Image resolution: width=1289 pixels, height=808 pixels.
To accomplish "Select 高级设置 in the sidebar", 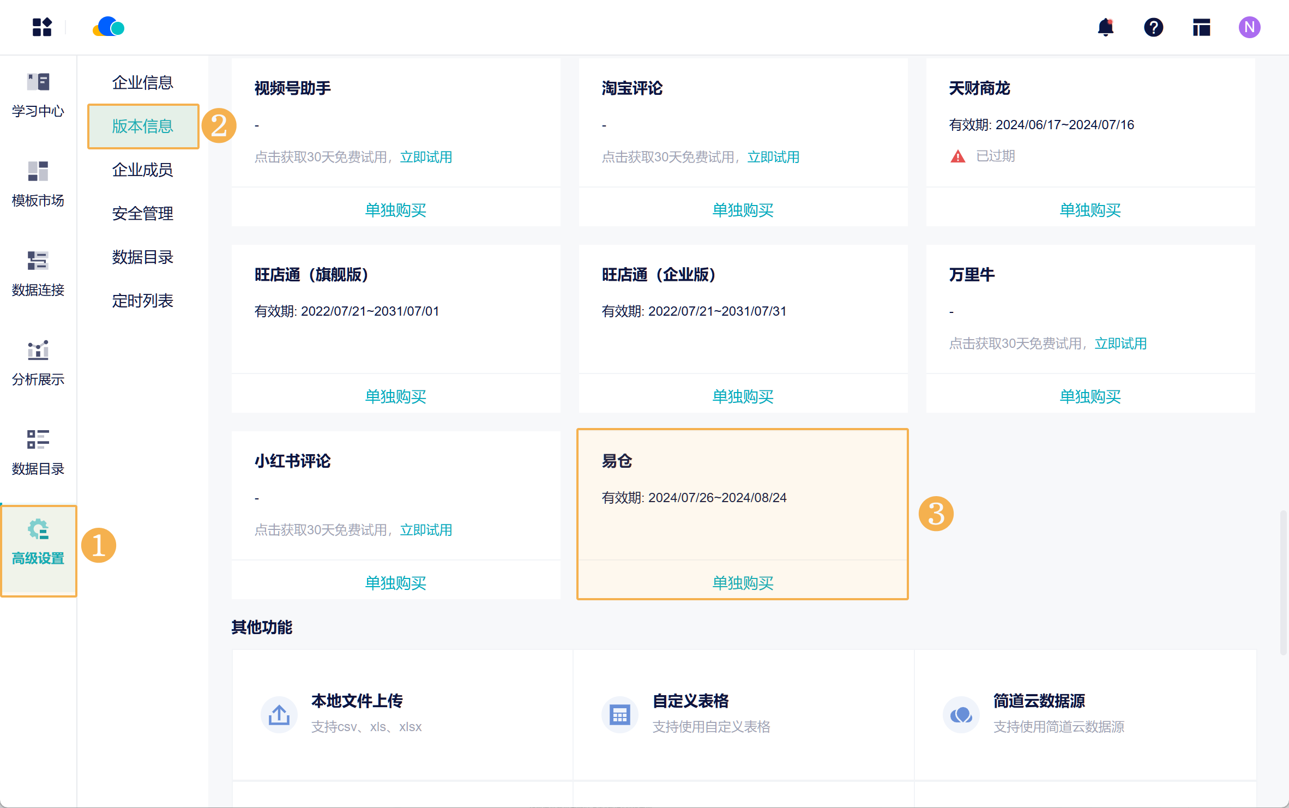I will point(38,542).
